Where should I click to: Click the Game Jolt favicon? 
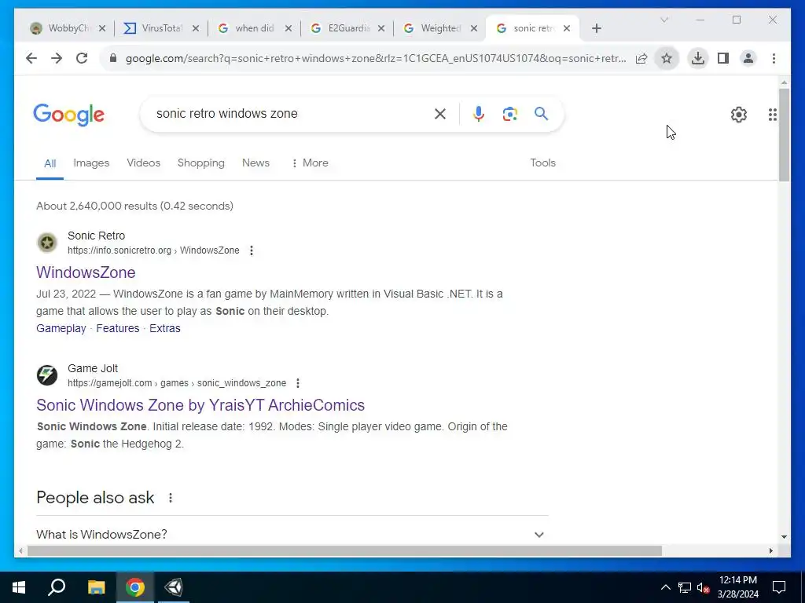click(x=47, y=375)
